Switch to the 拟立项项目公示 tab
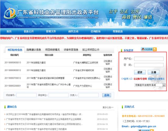The width and height of the screenshot is (168, 131). coord(91,50)
